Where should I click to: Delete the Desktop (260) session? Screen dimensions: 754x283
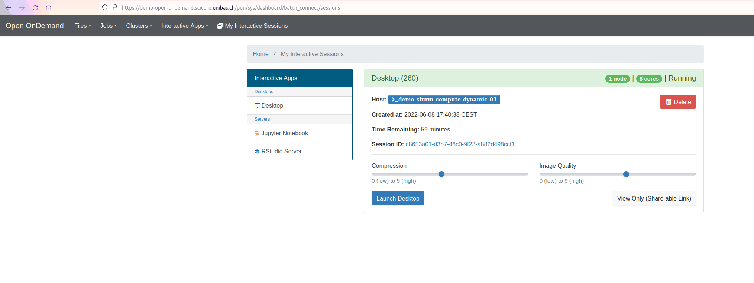[677, 102]
